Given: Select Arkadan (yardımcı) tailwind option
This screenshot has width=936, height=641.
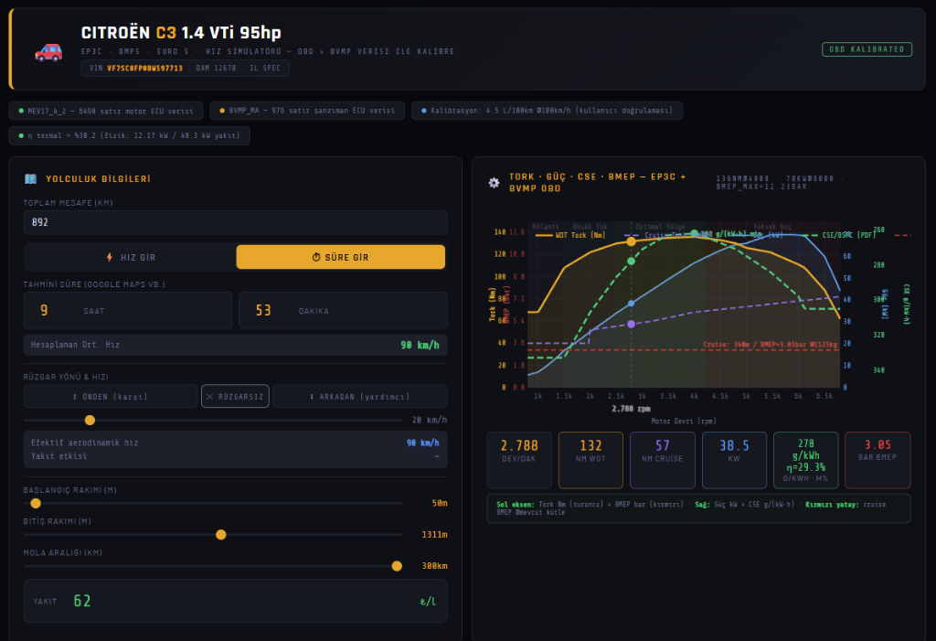Looking at the screenshot, I should coord(359,396).
